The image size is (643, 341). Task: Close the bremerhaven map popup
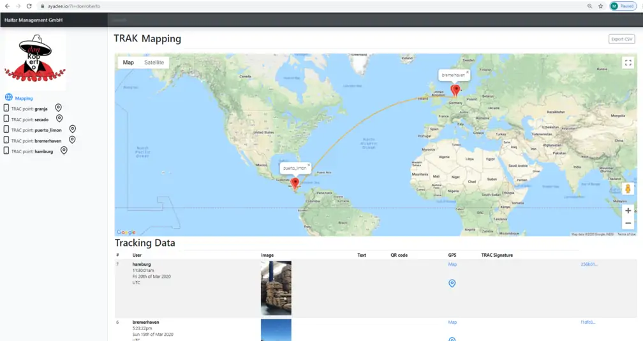pos(467,72)
